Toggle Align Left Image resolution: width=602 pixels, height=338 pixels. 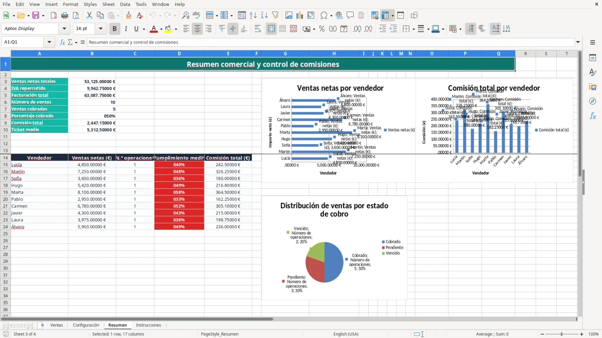(186, 29)
